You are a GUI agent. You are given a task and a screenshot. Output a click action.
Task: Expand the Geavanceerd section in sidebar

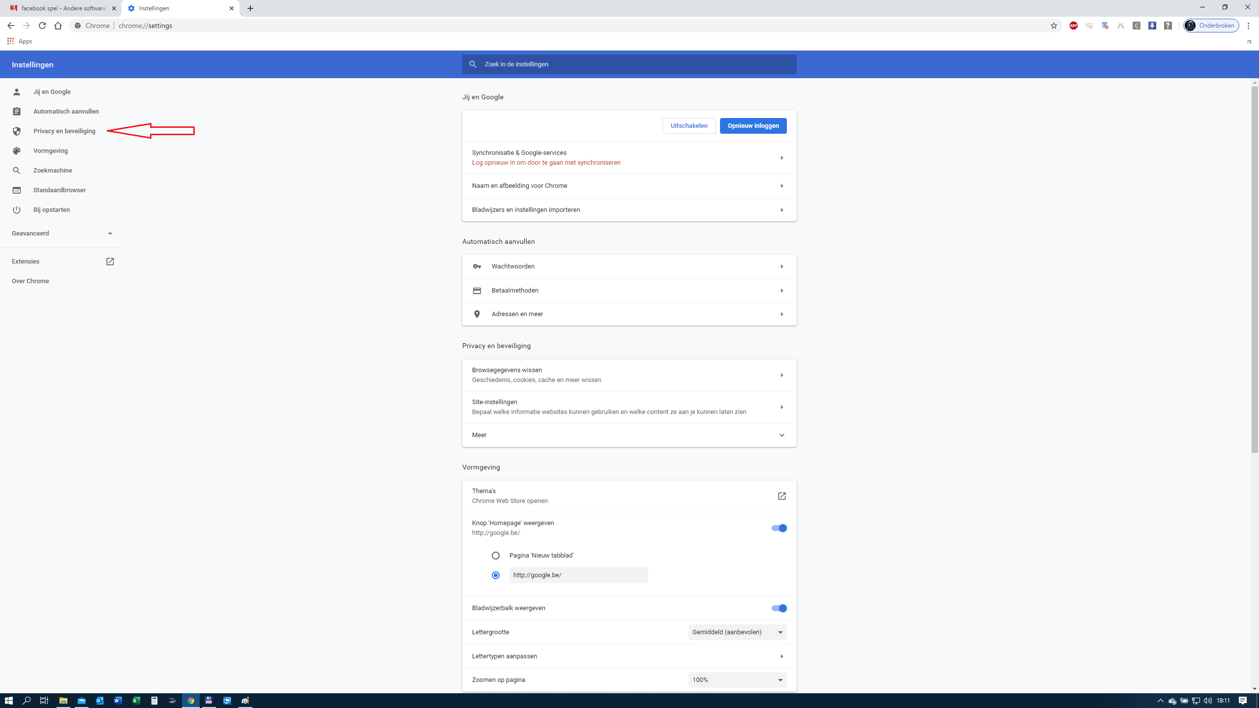click(62, 234)
